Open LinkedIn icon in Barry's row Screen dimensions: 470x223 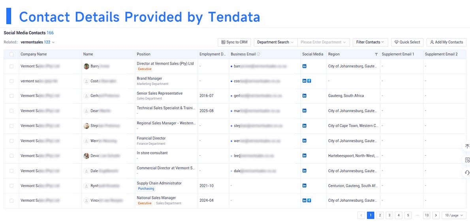click(304, 66)
